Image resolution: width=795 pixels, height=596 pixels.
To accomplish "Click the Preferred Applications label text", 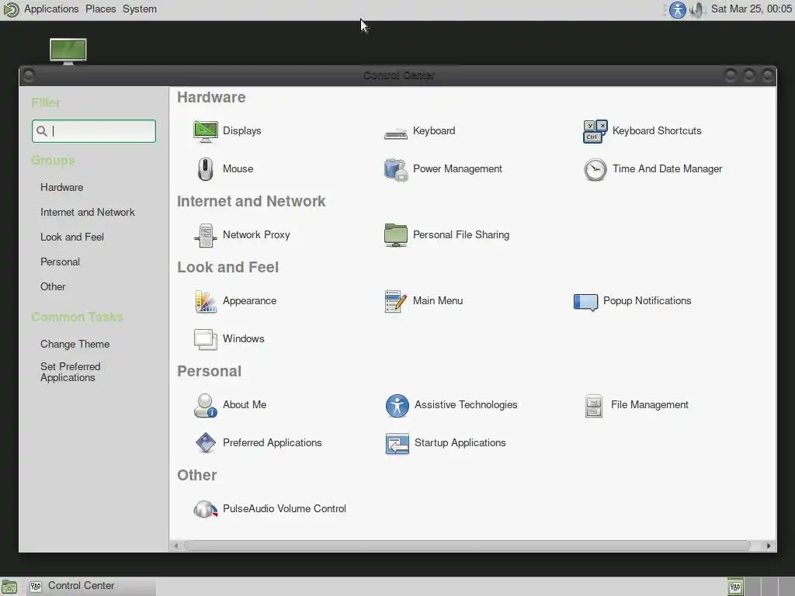I will click(272, 442).
